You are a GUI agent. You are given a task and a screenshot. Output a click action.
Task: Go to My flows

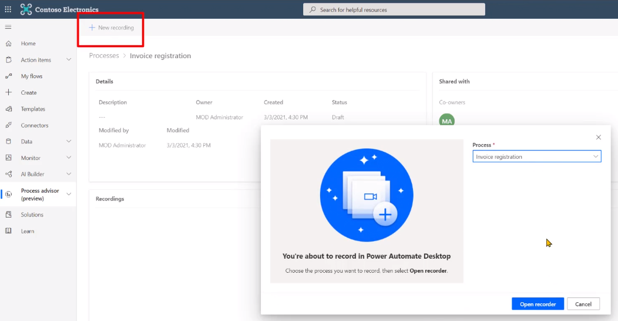(x=32, y=76)
